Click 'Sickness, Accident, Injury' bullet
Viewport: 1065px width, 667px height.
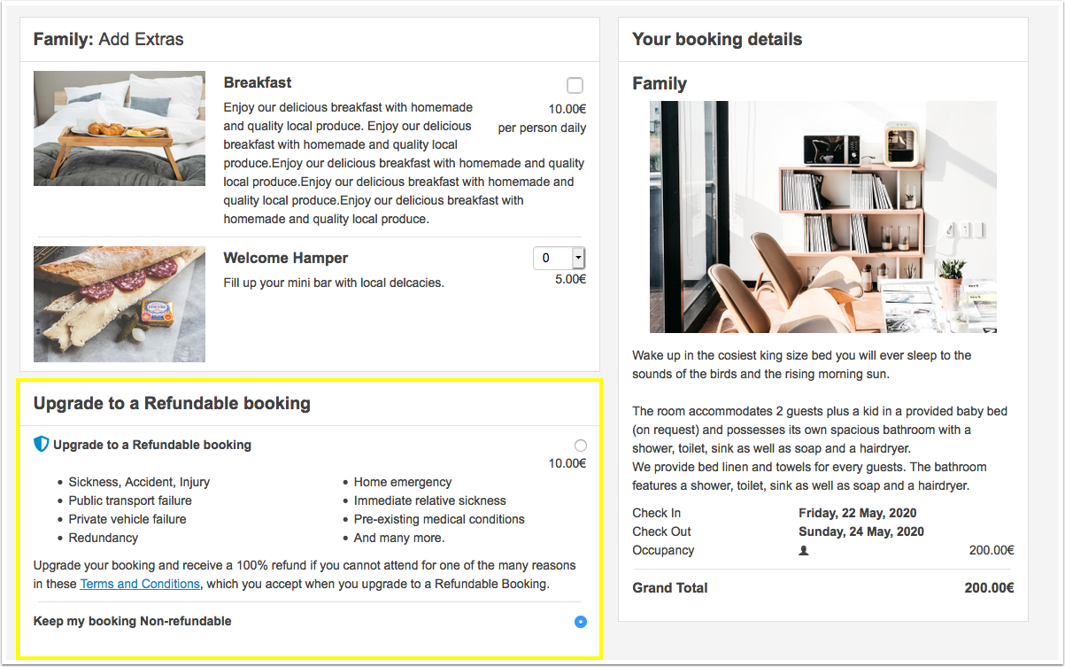pyautogui.click(x=139, y=482)
